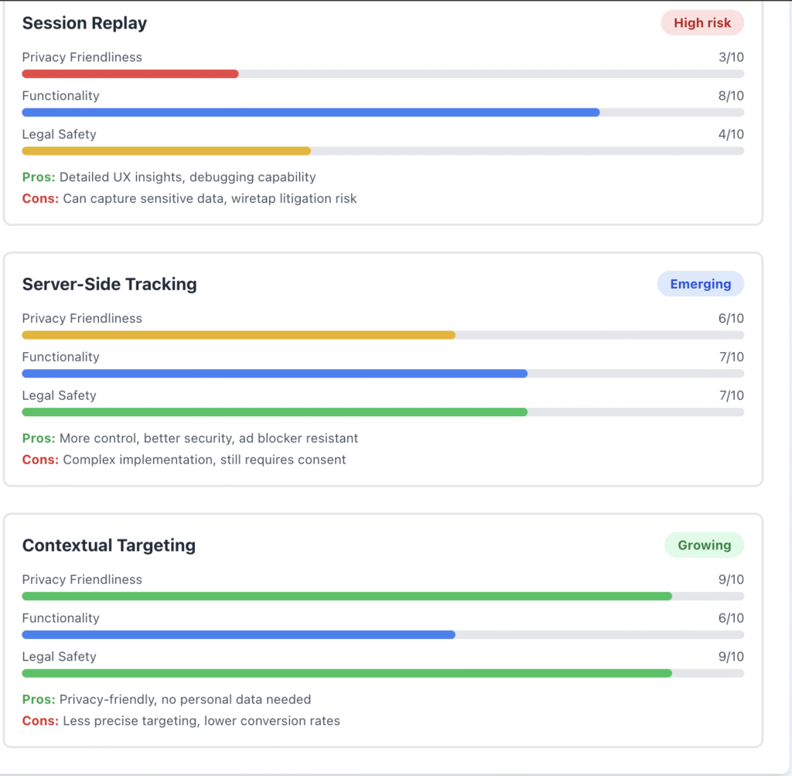Select the Server-Side Tracking card title
Image resolution: width=792 pixels, height=776 pixels.
pos(109,284)
